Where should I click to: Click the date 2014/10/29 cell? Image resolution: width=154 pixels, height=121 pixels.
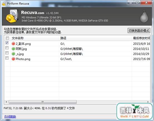point(141,54)
